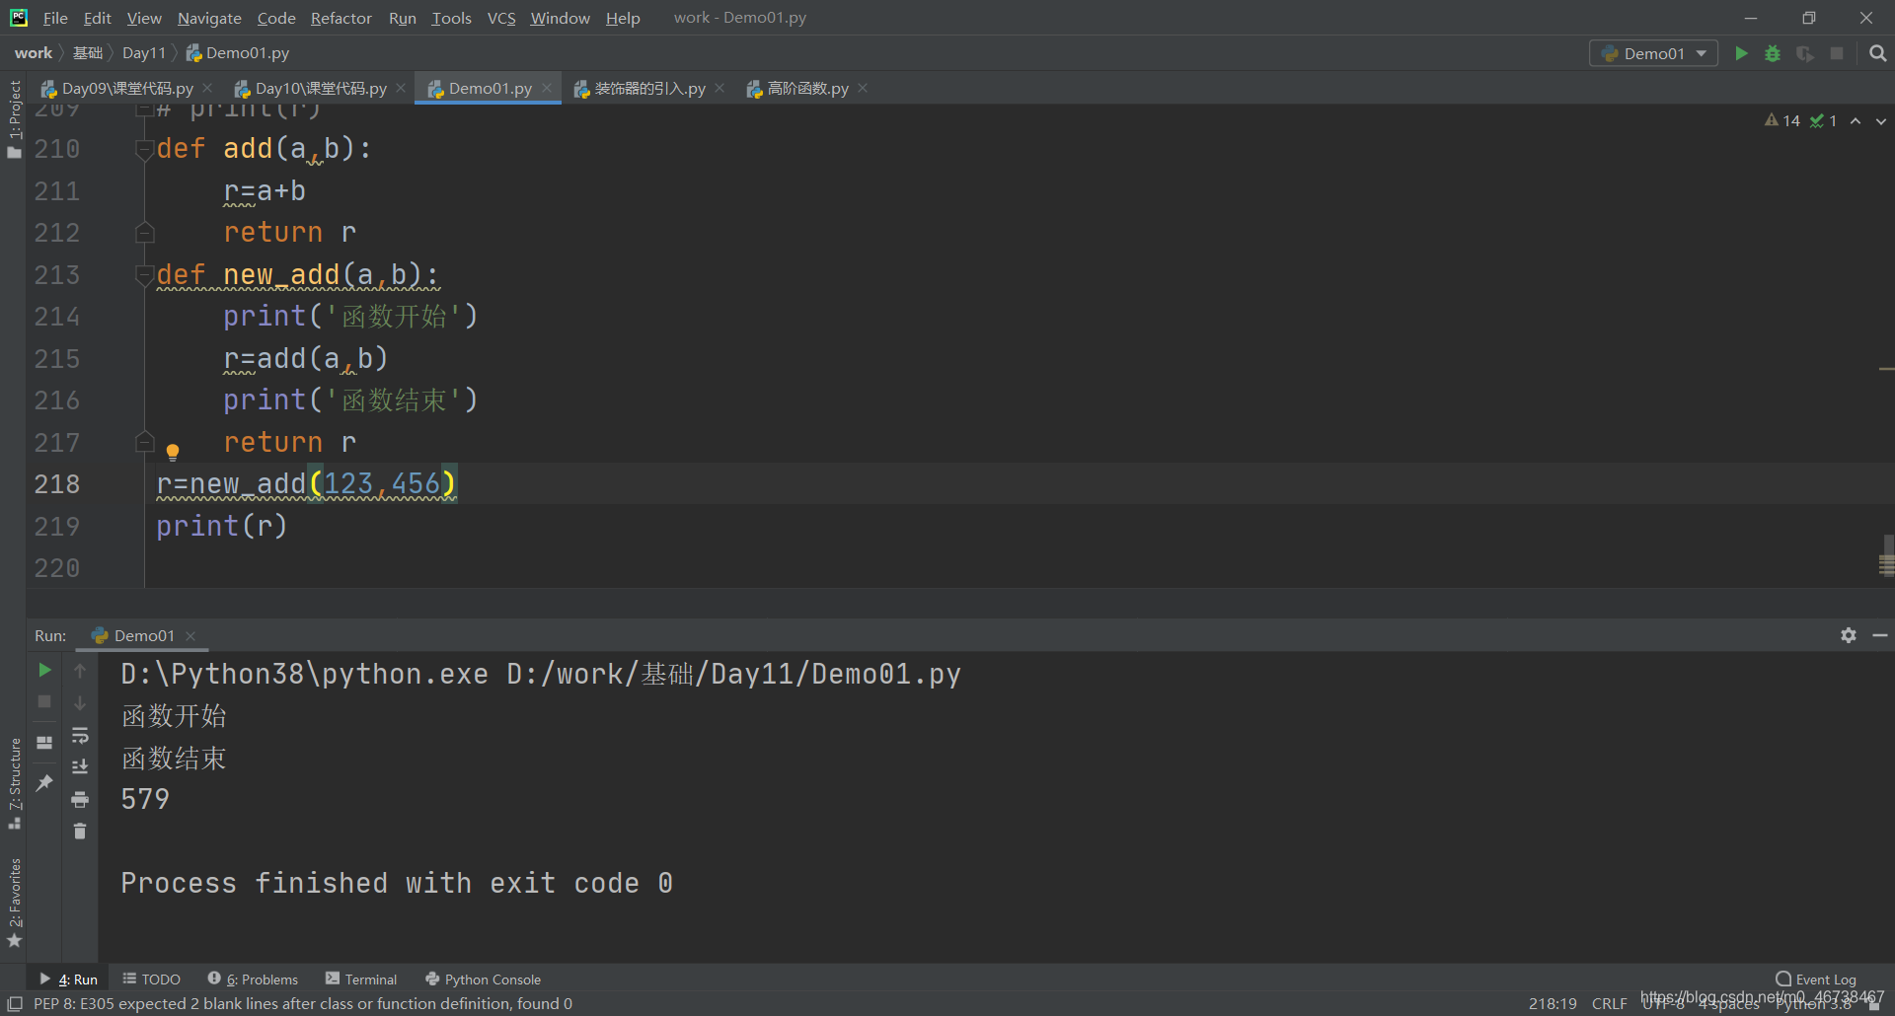Restore layout icon in Run panel

point(44,743)
